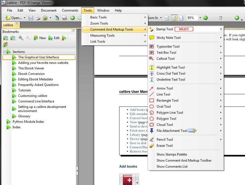This screenshot has width=245, height=185.
Task: Select the Line Tool icon
Action: click(x=151, y=94)
